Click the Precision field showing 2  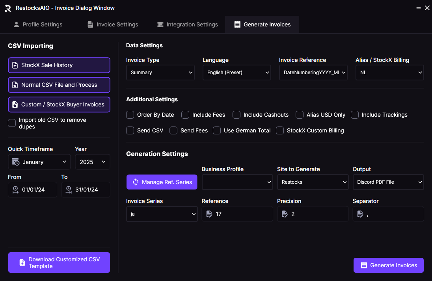click(313, 214)
